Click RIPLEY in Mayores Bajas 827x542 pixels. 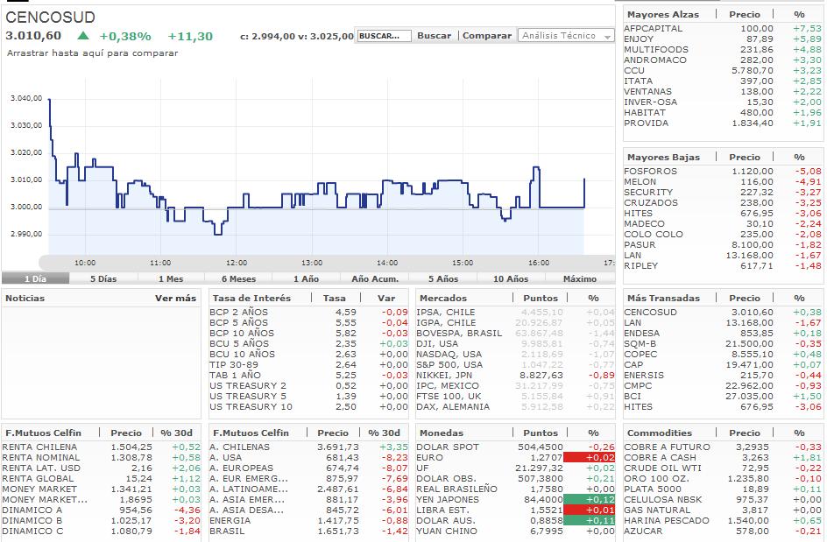[x=640, y=265]
